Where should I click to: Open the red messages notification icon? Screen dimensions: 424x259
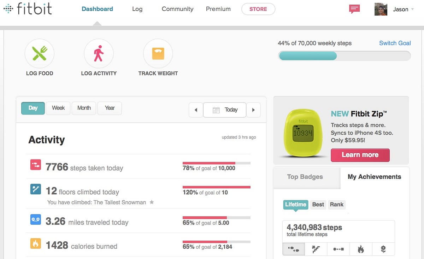(x=354, y=9)
